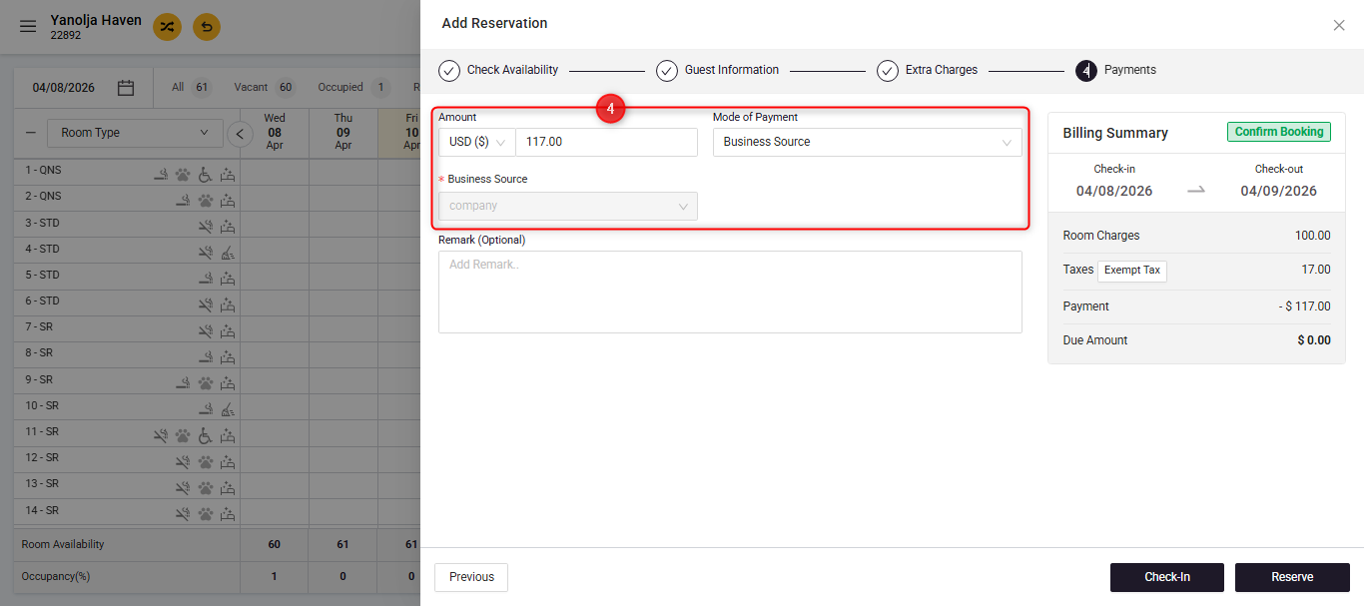Close the Add Reservation panel

coord(1339,25)
